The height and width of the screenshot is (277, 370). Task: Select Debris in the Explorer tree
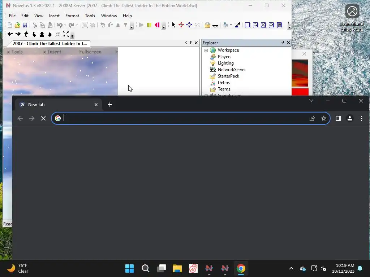[224, 83]
